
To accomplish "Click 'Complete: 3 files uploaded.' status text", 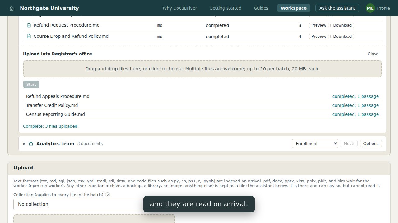I will point(51,126).
